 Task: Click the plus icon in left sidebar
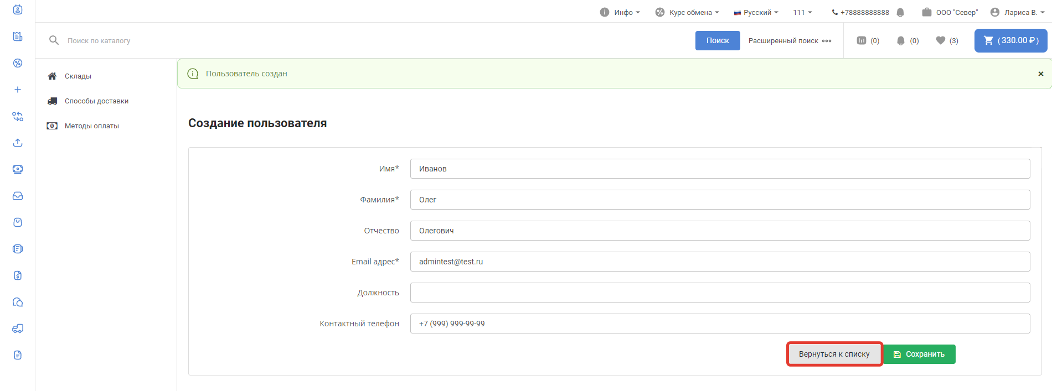pos(18,90)
